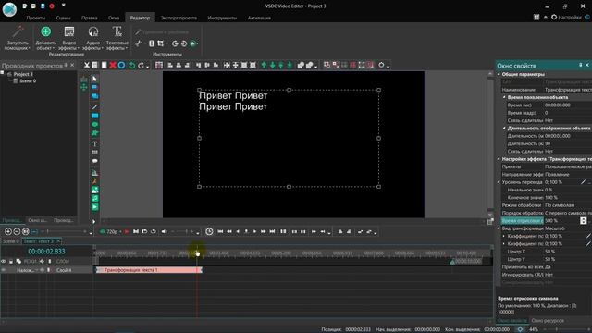Collapse Длительность отображения объекта section

pyautogui.click(x=504, y=129)
